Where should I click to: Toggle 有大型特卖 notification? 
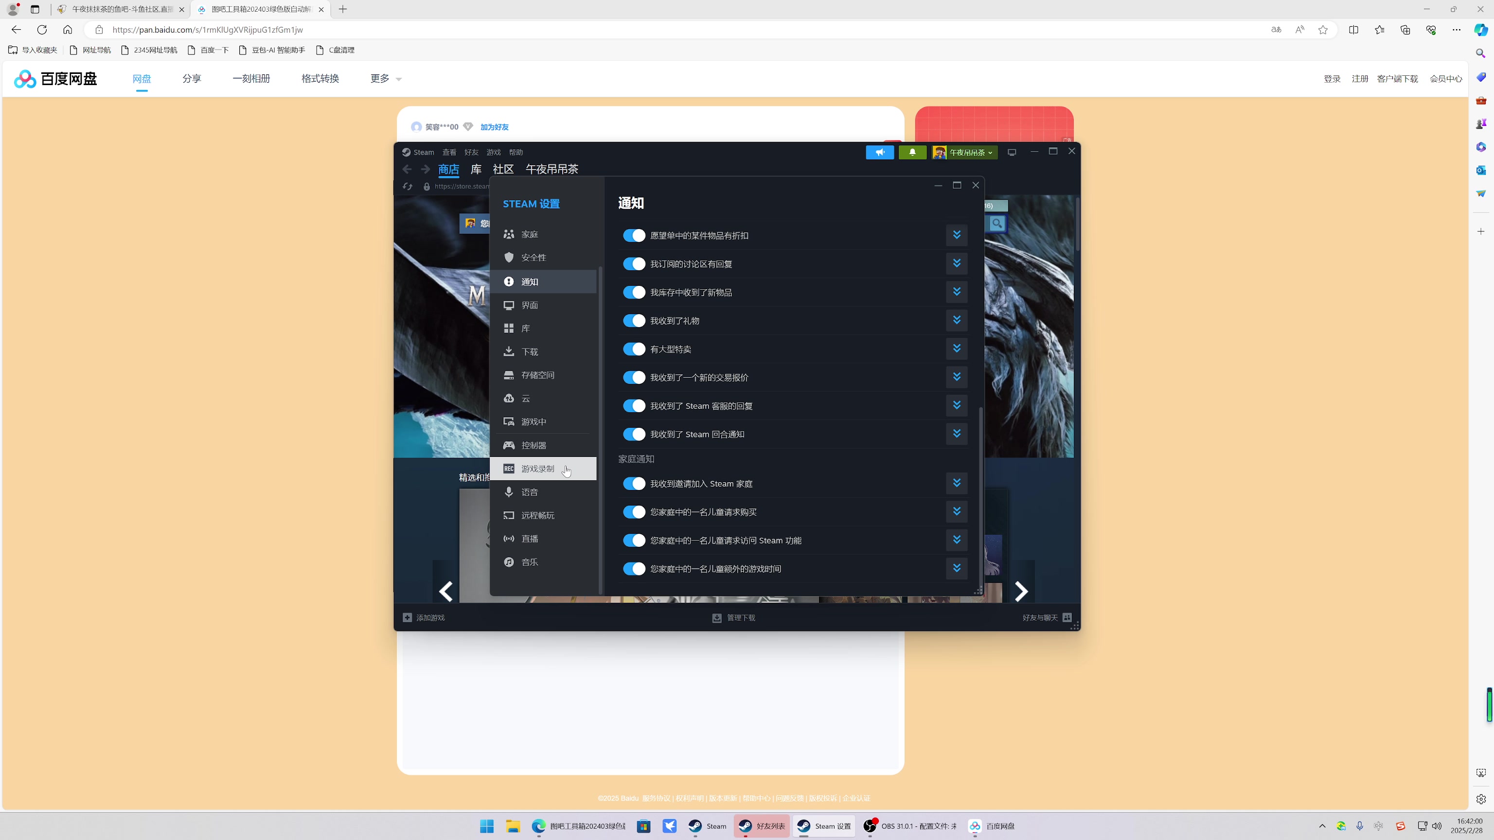click(634, 349)
